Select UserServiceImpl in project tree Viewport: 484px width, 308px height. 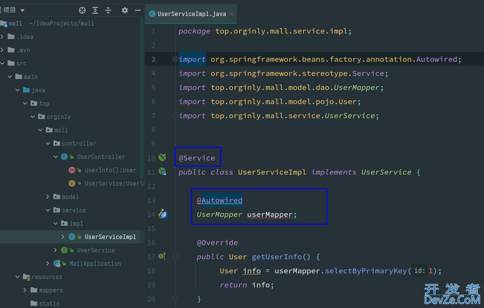coord(110,237)
